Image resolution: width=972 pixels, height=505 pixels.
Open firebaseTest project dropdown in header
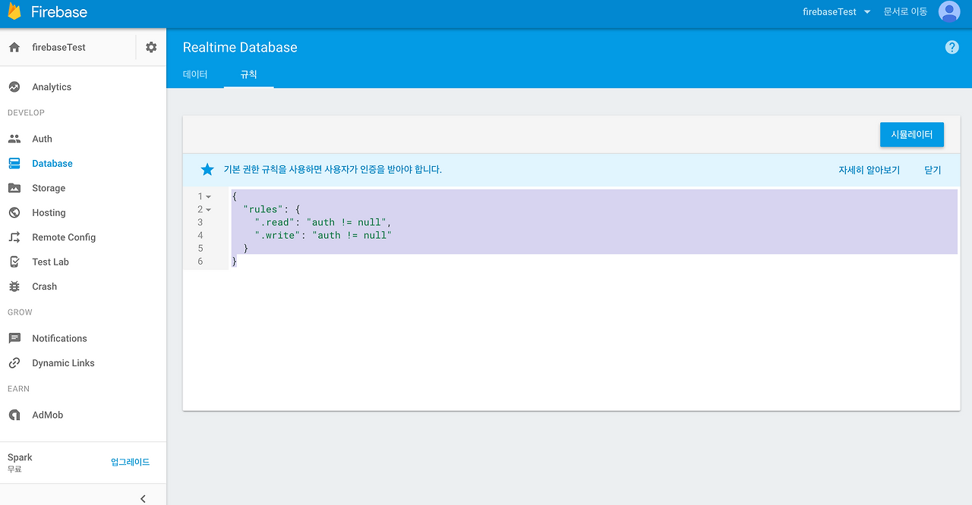click(837, 12)
